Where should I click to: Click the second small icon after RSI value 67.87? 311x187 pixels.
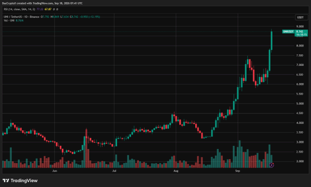pos(57,9)
